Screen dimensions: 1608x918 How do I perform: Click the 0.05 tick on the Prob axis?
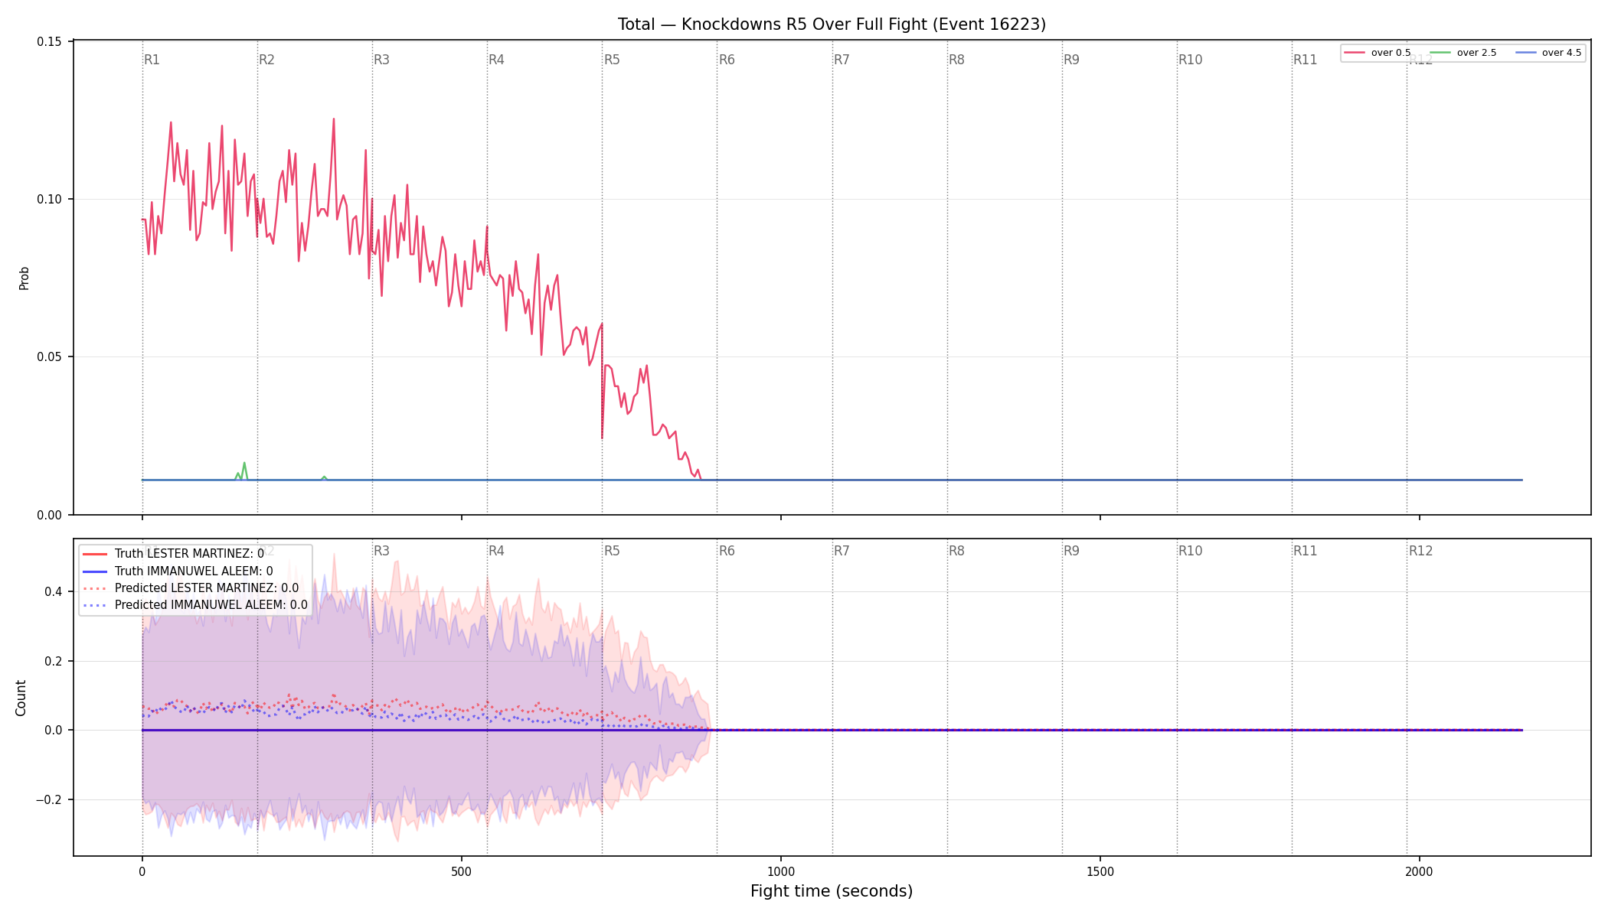click(x=50, y=357)
